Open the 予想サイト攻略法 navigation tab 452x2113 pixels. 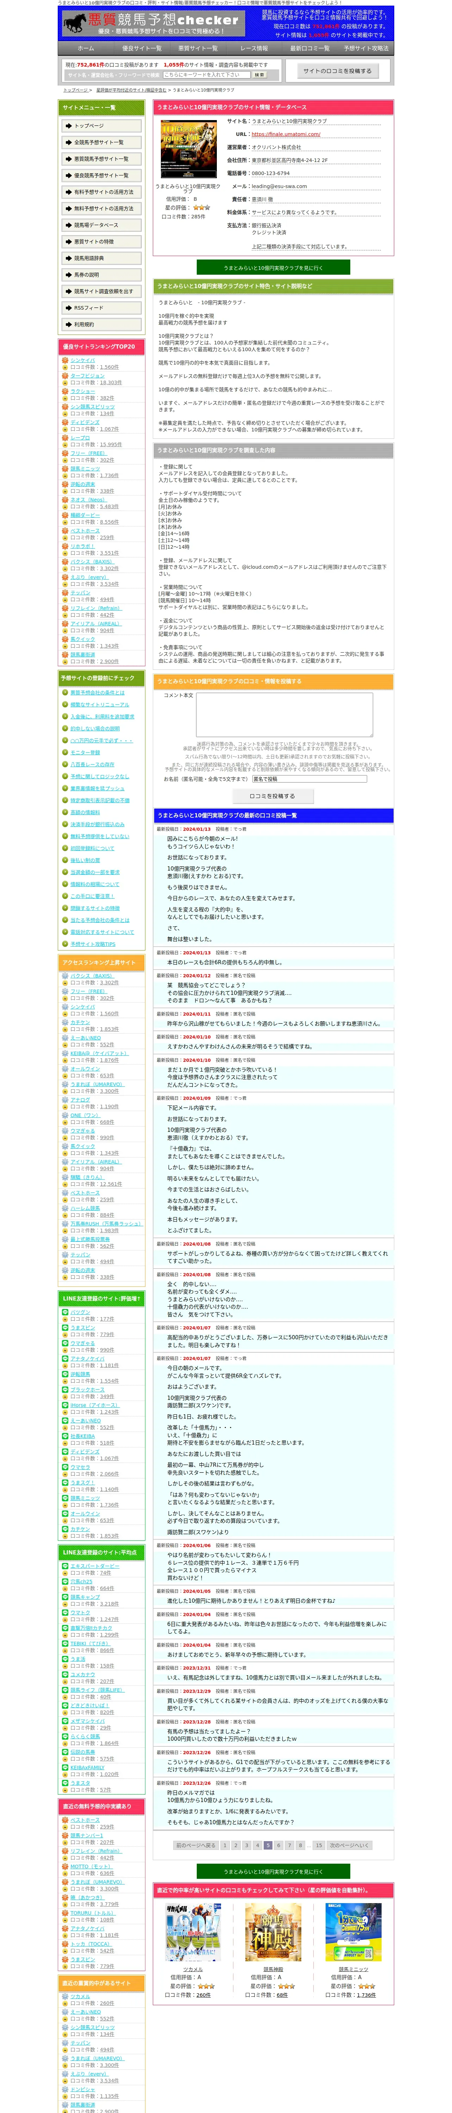tap(365, 48)
